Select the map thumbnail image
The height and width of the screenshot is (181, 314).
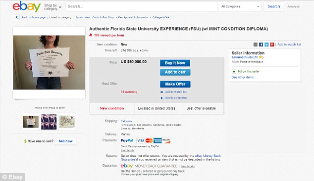tap(67, 122)
